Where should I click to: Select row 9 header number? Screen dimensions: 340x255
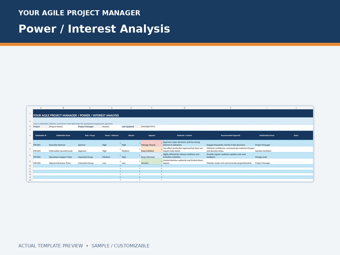(30, 161)
